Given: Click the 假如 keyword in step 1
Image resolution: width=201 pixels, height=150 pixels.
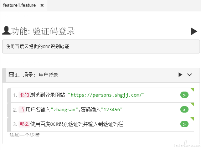Looking at the screenshot, I should pyautogui.click(x=24, y=95).
